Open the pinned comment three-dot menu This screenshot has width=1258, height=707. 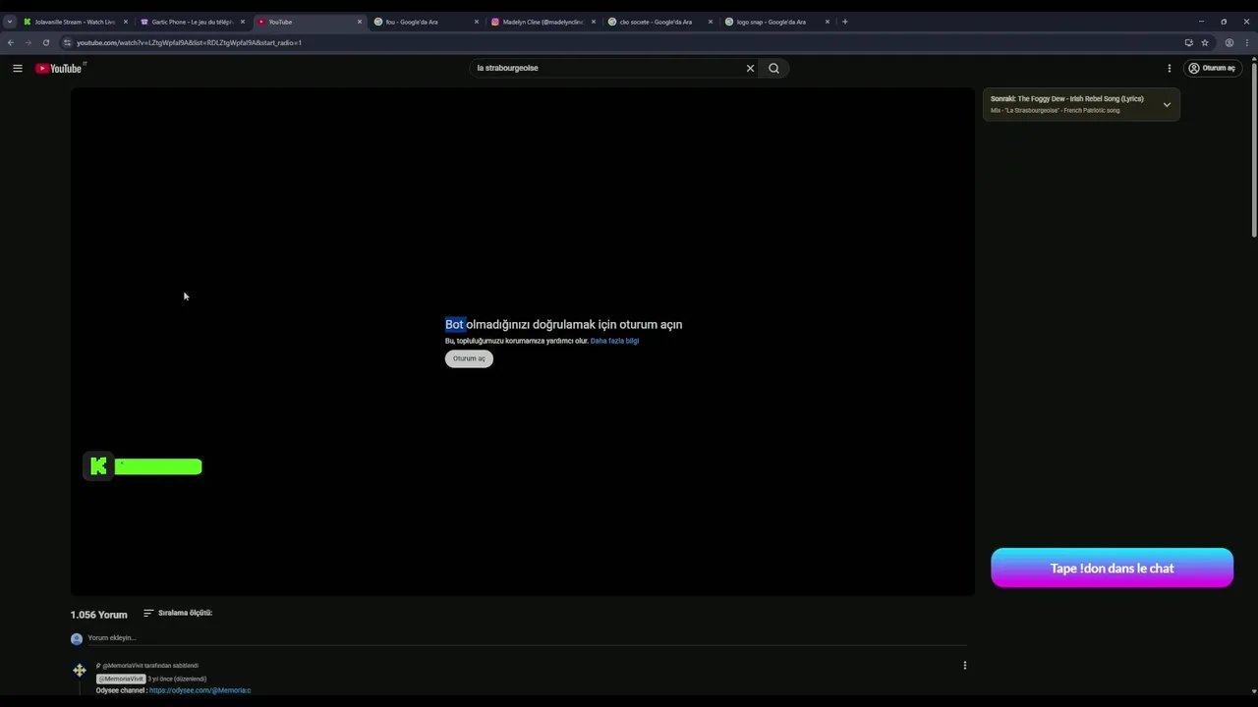pyautogui.click(x=965, y=666)
